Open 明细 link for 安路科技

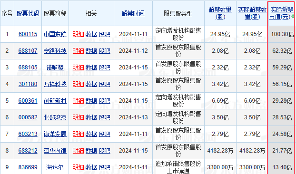click(x=78, y=51)
